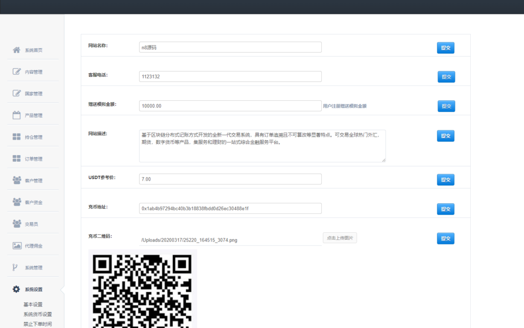Click the 订单管理 grid icon
This screenshot has width=524, height=328.
click(16, 158)
